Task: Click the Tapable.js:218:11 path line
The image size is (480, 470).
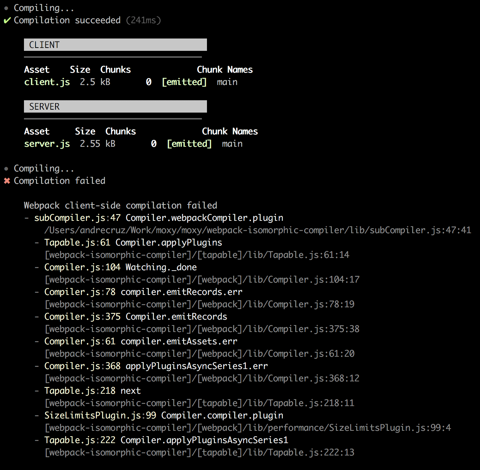Action: click(199, 403)
